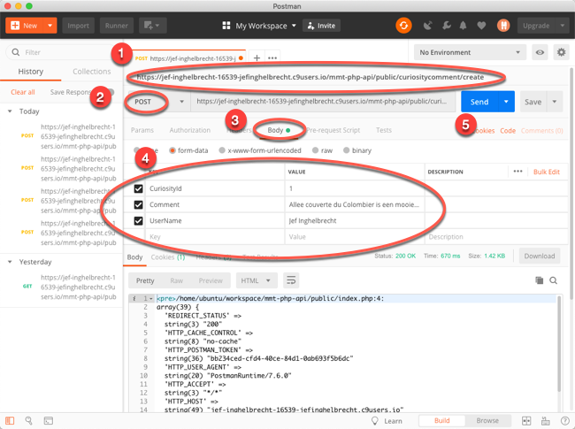Click the Invite button

tap(321, 26)
